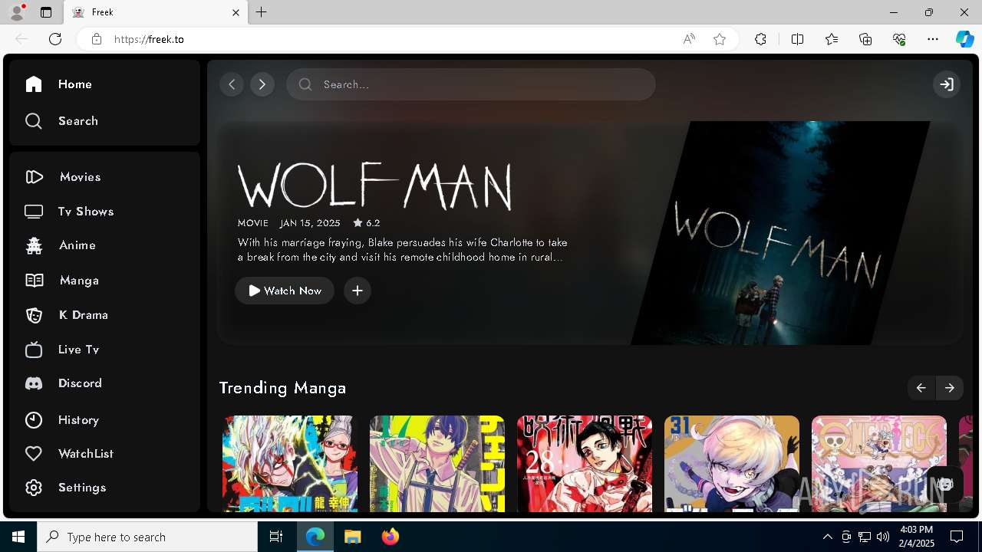Image resolution: width=982 pixels, height=552 pixels.
Task: Go back with the in-page left chevron
Action: point(232,84)
